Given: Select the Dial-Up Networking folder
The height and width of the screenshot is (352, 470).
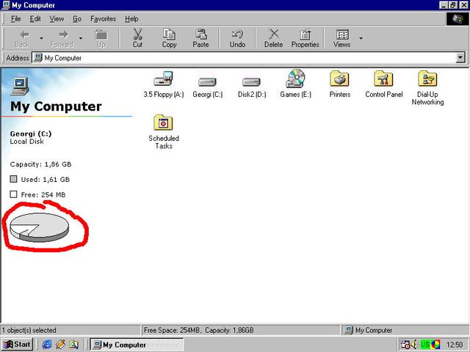Looking at the screenshot, I should pos(427,88).
